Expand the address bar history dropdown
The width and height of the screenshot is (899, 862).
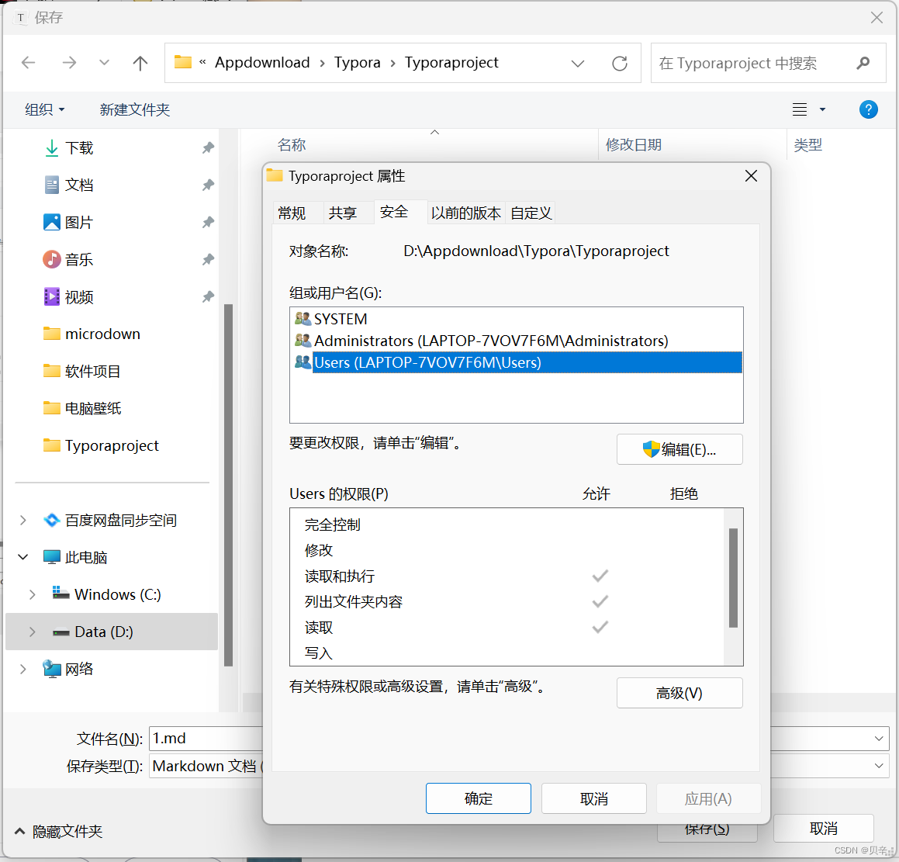point(578,63)
